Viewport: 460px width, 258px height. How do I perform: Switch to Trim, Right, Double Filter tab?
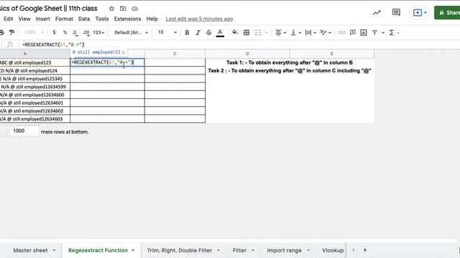click(180, 250)
